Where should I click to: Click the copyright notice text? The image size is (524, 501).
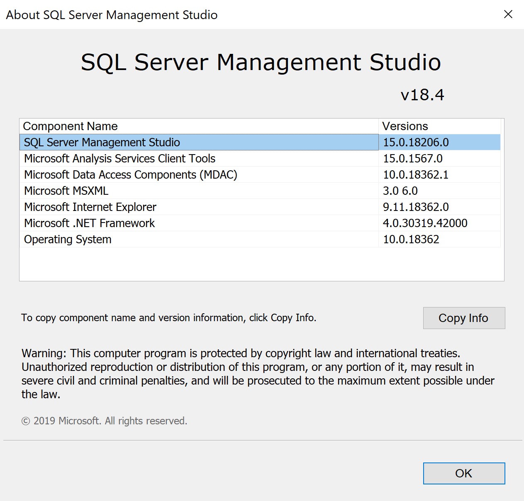coord(104,421)
